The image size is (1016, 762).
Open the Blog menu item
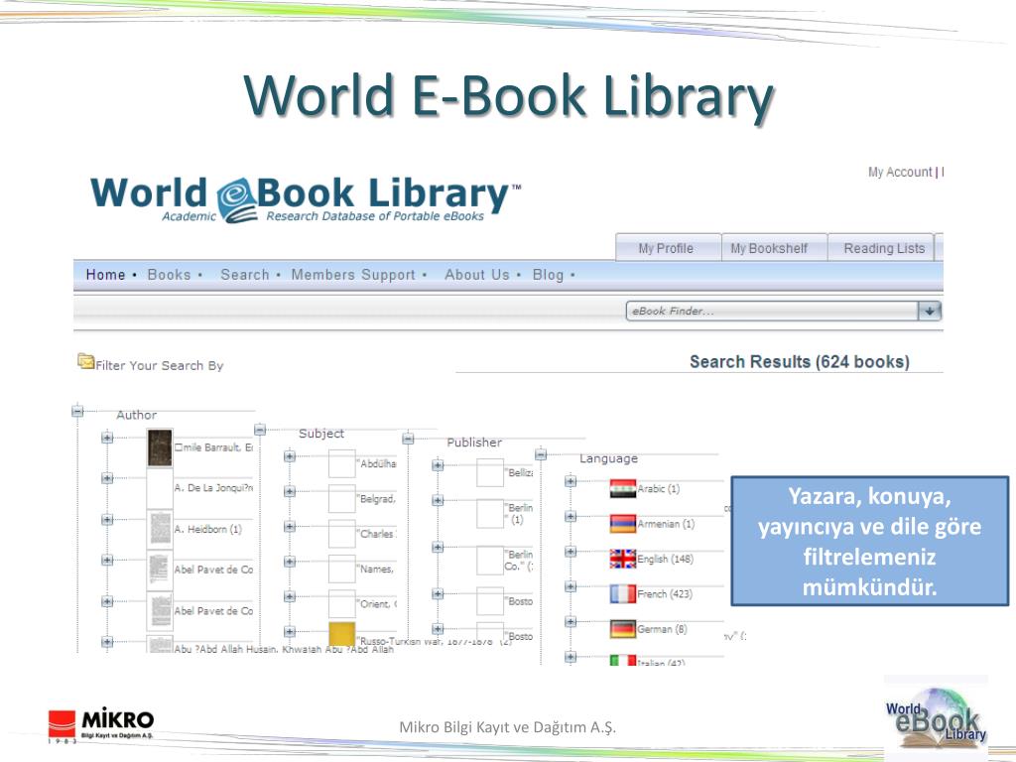(548, 275)
